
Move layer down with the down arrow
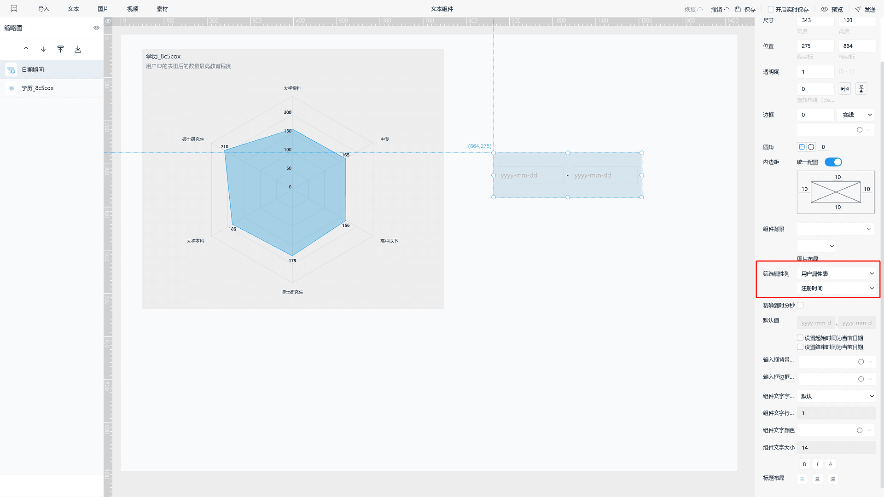pos(43,49)
